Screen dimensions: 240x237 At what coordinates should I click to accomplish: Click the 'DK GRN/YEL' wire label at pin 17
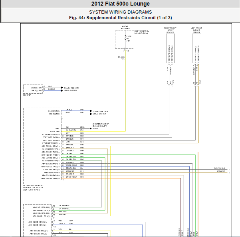[x=71, y=156]
